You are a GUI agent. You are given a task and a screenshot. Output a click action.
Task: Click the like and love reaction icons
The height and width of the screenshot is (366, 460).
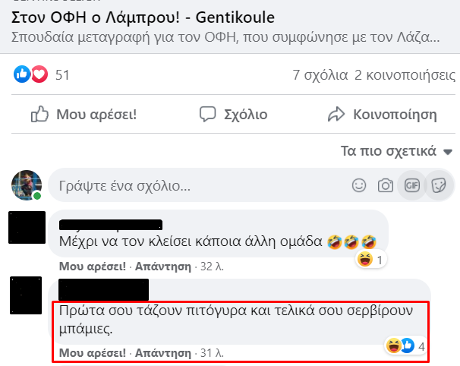point(31,74)
